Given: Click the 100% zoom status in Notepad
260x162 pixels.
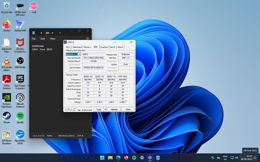Looking at the screenshot, I should point(49,136).
